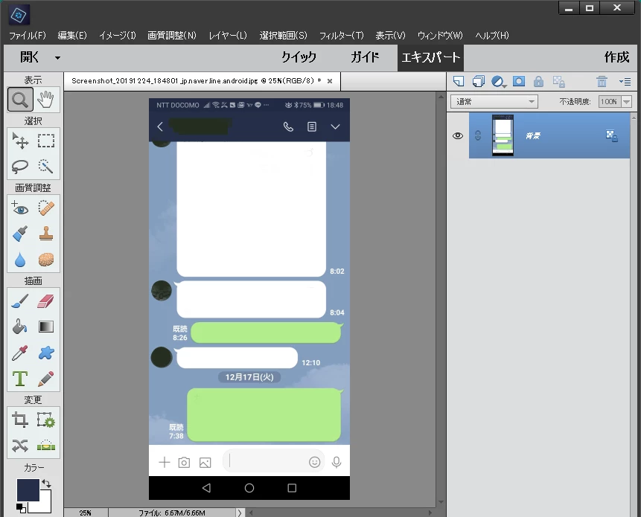
Task: Select the Content-Aware Move tool
Action: (20, 446)
